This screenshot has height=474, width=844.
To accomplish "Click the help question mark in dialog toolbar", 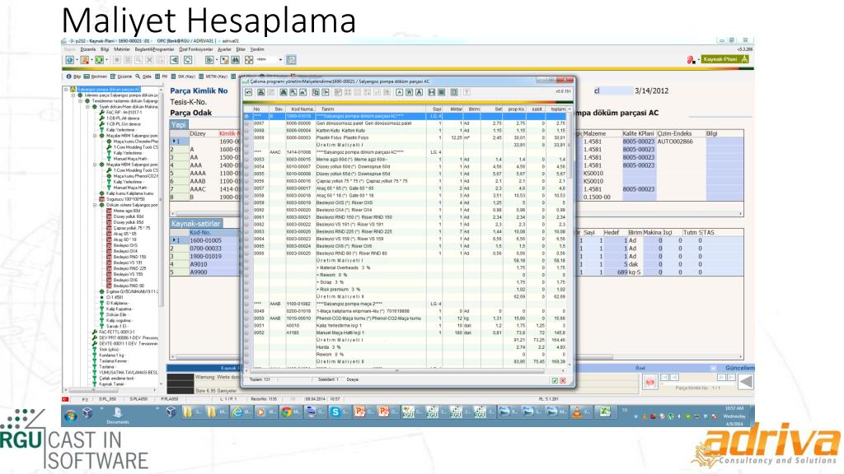I will click(x=467, y=92).
